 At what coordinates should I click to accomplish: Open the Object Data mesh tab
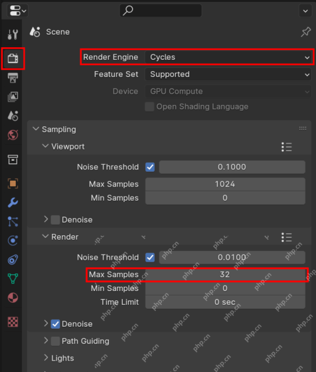[13, 278]
